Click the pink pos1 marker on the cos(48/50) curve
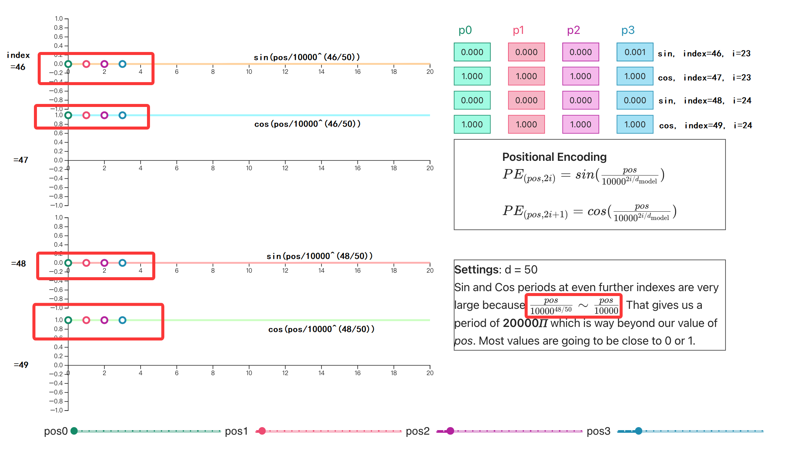This screenshot has height=458, width=799. [x=86, y=321]
